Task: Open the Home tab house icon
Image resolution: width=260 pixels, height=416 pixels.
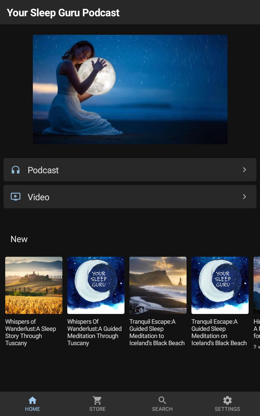Action: pyautogui.click(x=32, y=400)
